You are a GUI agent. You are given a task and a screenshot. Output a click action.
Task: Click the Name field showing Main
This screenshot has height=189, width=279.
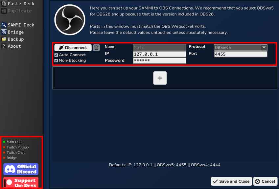click(x=159, y=48)
